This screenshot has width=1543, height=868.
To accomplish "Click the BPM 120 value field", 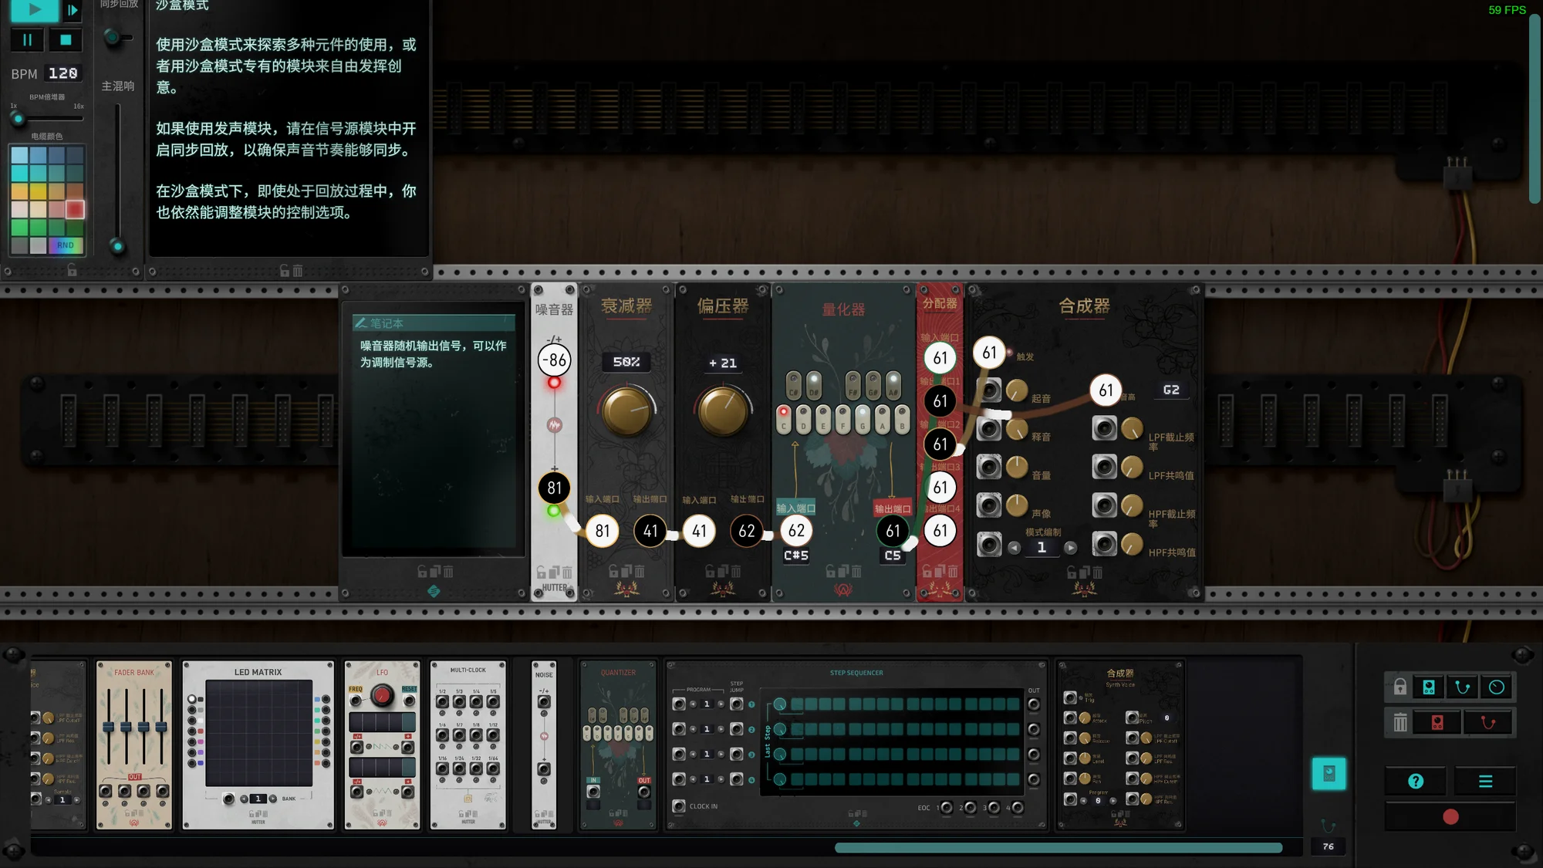I will pyautogui.click(x=62, y=73).
